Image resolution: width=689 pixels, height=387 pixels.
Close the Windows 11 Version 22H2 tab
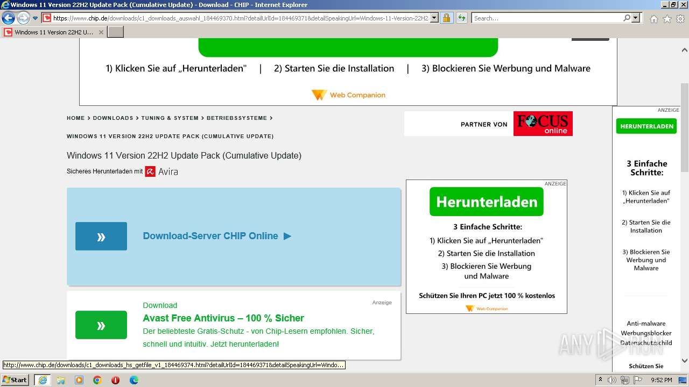pyautogui.click(x=101, y=32)
